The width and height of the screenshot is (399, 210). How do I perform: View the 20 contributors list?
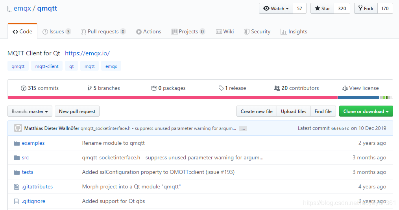[296, 88]
